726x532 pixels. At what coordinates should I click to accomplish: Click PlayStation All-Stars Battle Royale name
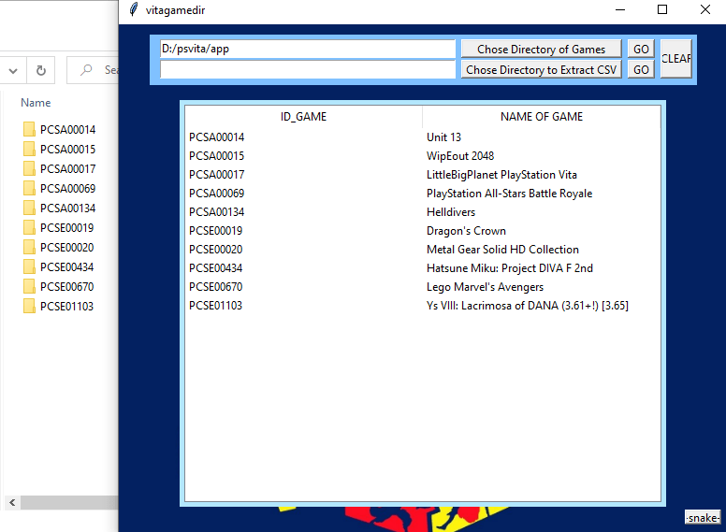pos(509,194)
